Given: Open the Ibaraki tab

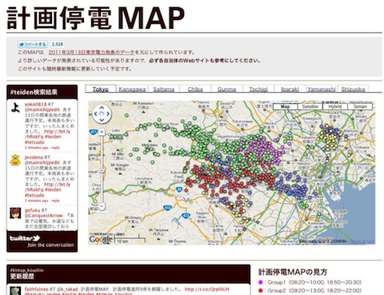Looking at the screenshot, I should tap(290, 90).
